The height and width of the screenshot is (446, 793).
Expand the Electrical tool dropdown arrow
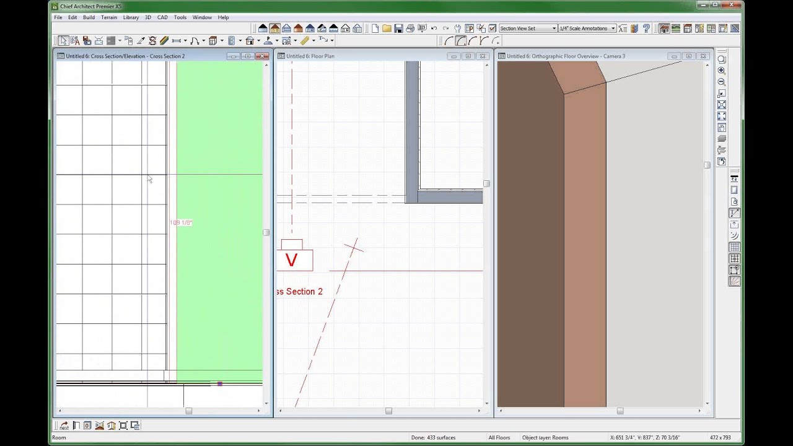point(240,40)
